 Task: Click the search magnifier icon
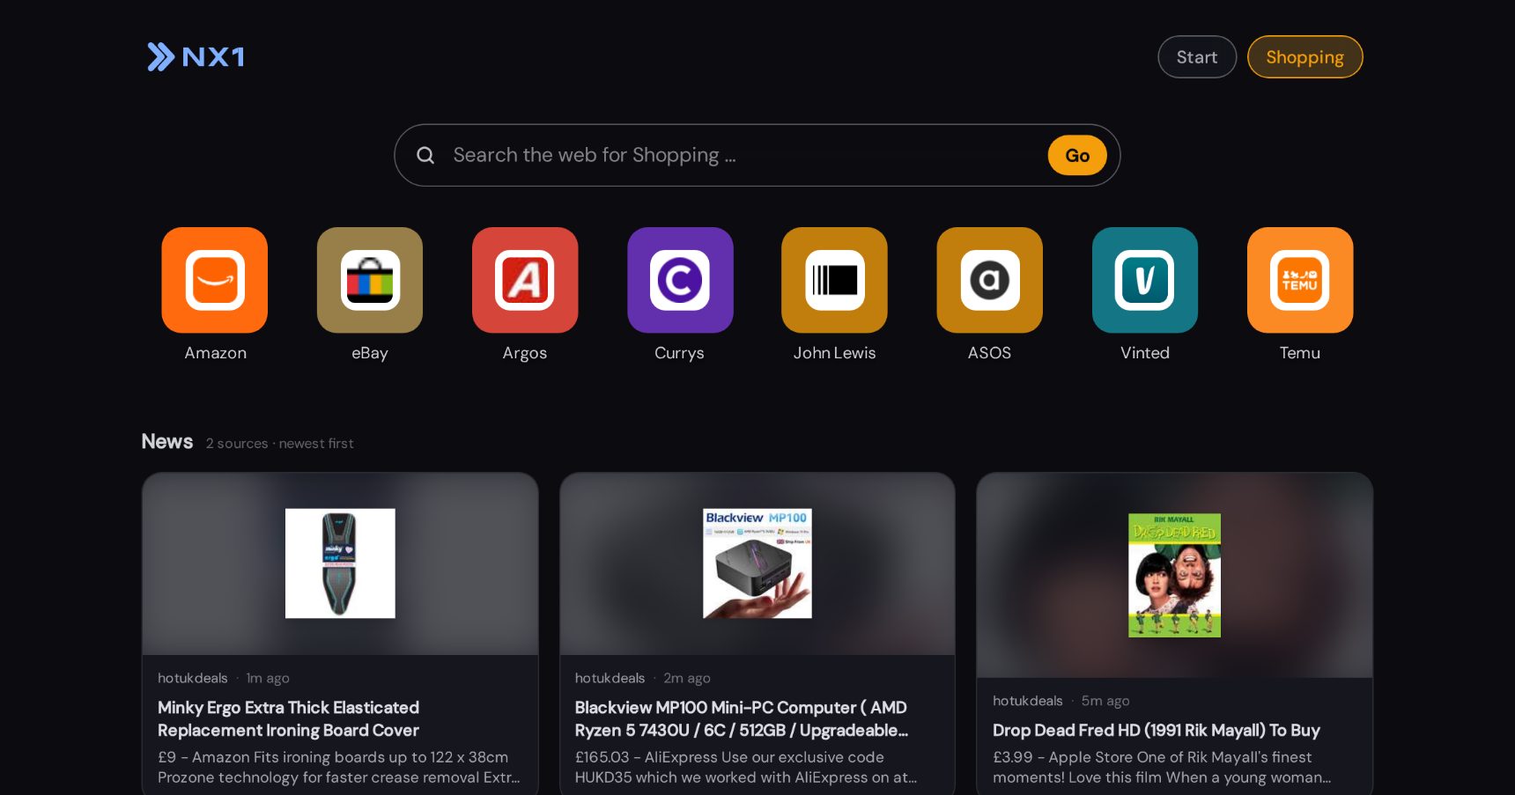(425, 156)
